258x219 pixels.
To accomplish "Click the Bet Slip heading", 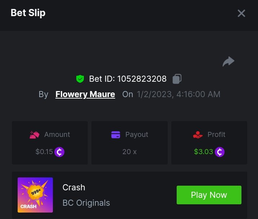I will tap(28, 13).
